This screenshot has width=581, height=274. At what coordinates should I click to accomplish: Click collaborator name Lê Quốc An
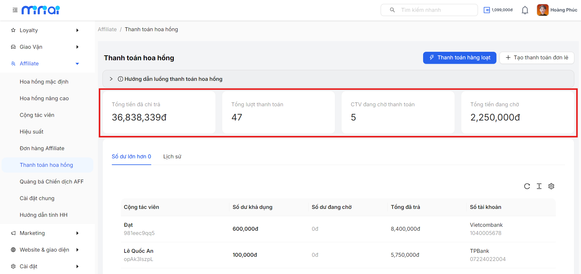[139, 251]
